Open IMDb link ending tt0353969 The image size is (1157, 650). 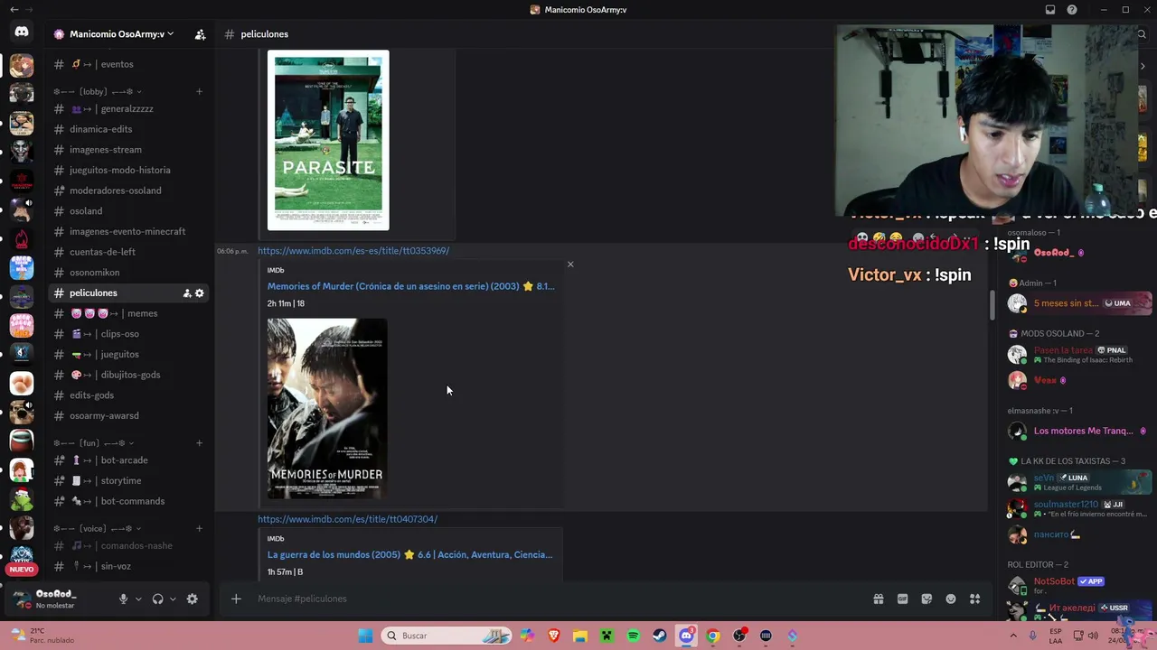[353, 251]
